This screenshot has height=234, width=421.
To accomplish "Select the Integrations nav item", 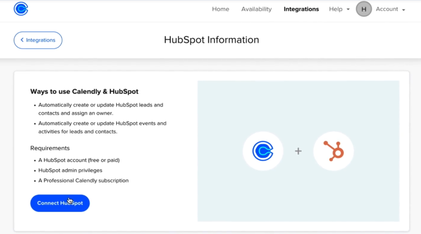I will point(301,9).
